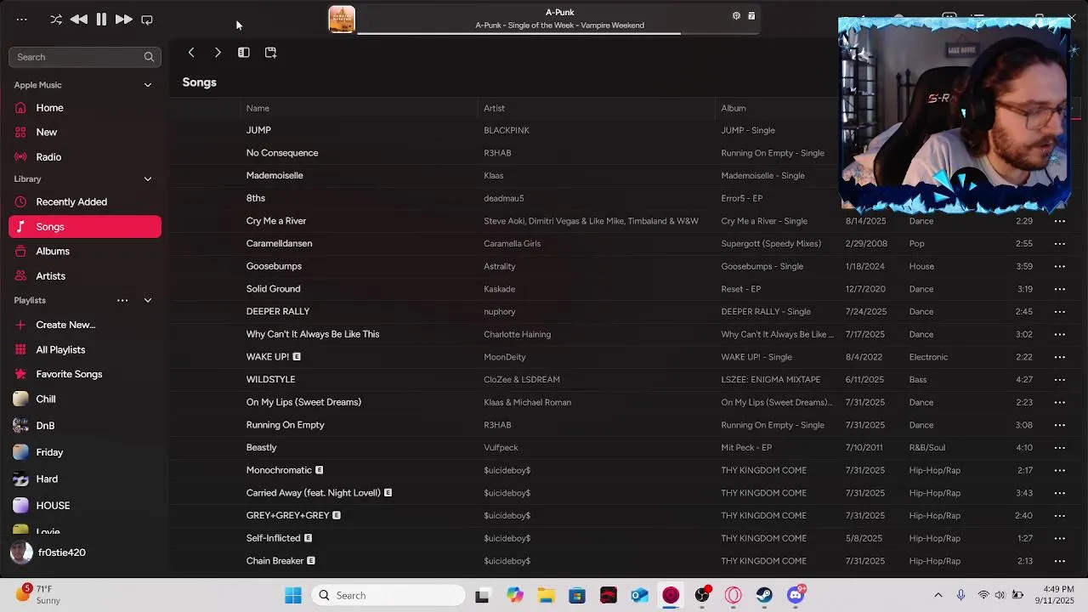Screen dimensions: 1088x612
Task: Open the fr0stie420 account profile
Action: pyautogui.click(x=48, y=552)
